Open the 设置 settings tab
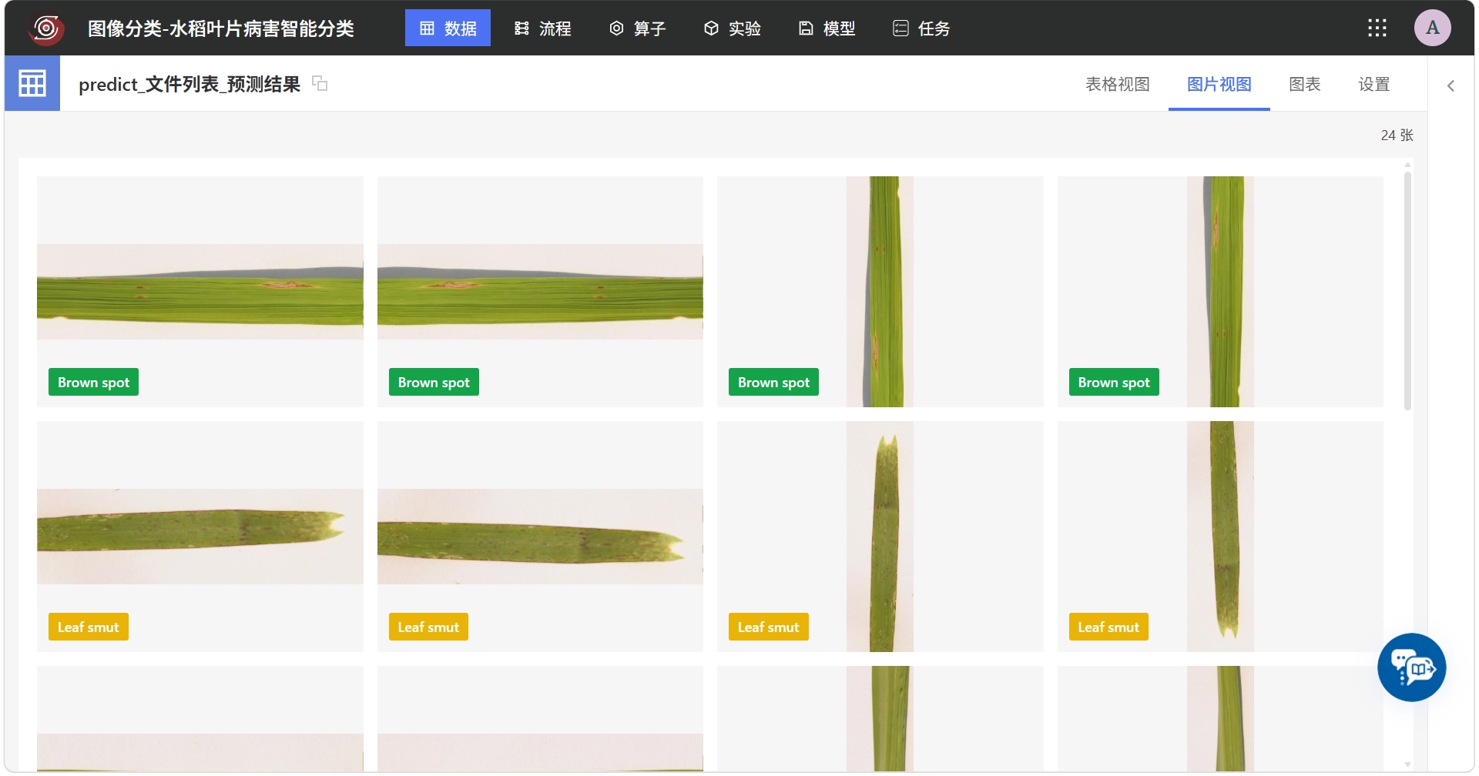 click(x=1373, y=84)
